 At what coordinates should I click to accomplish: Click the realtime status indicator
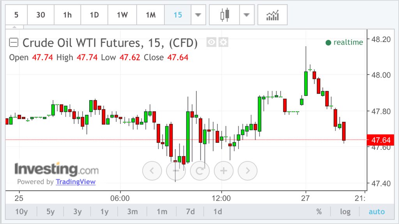point(344,42)
